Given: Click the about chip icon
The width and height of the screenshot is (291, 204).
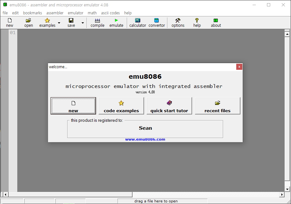Looking at the screenshot, I should click(x=216, y=20).
